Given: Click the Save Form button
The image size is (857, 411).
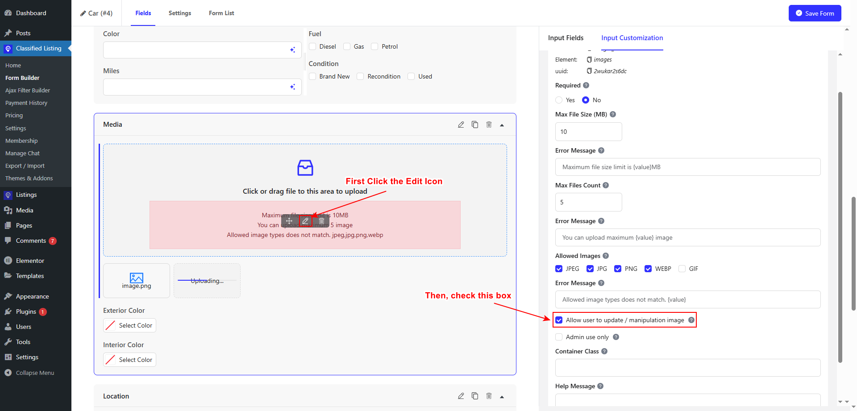Looking at the screenshot, I should tap(815, 13).
